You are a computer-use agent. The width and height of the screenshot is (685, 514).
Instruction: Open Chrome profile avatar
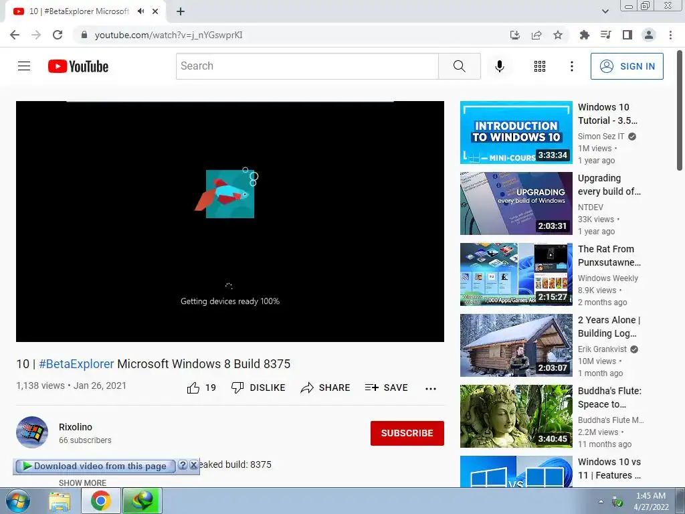649,35
